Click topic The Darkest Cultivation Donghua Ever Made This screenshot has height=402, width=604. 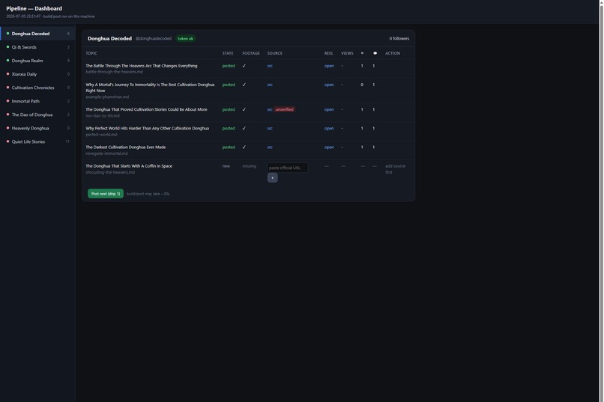tap(126, 147)
